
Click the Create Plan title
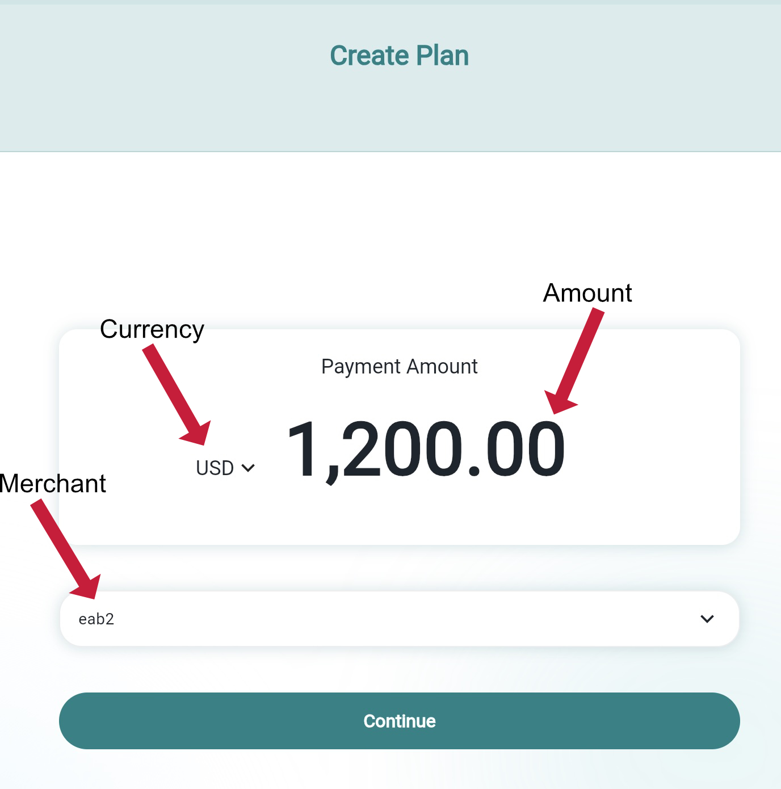(x=399, y=54)
